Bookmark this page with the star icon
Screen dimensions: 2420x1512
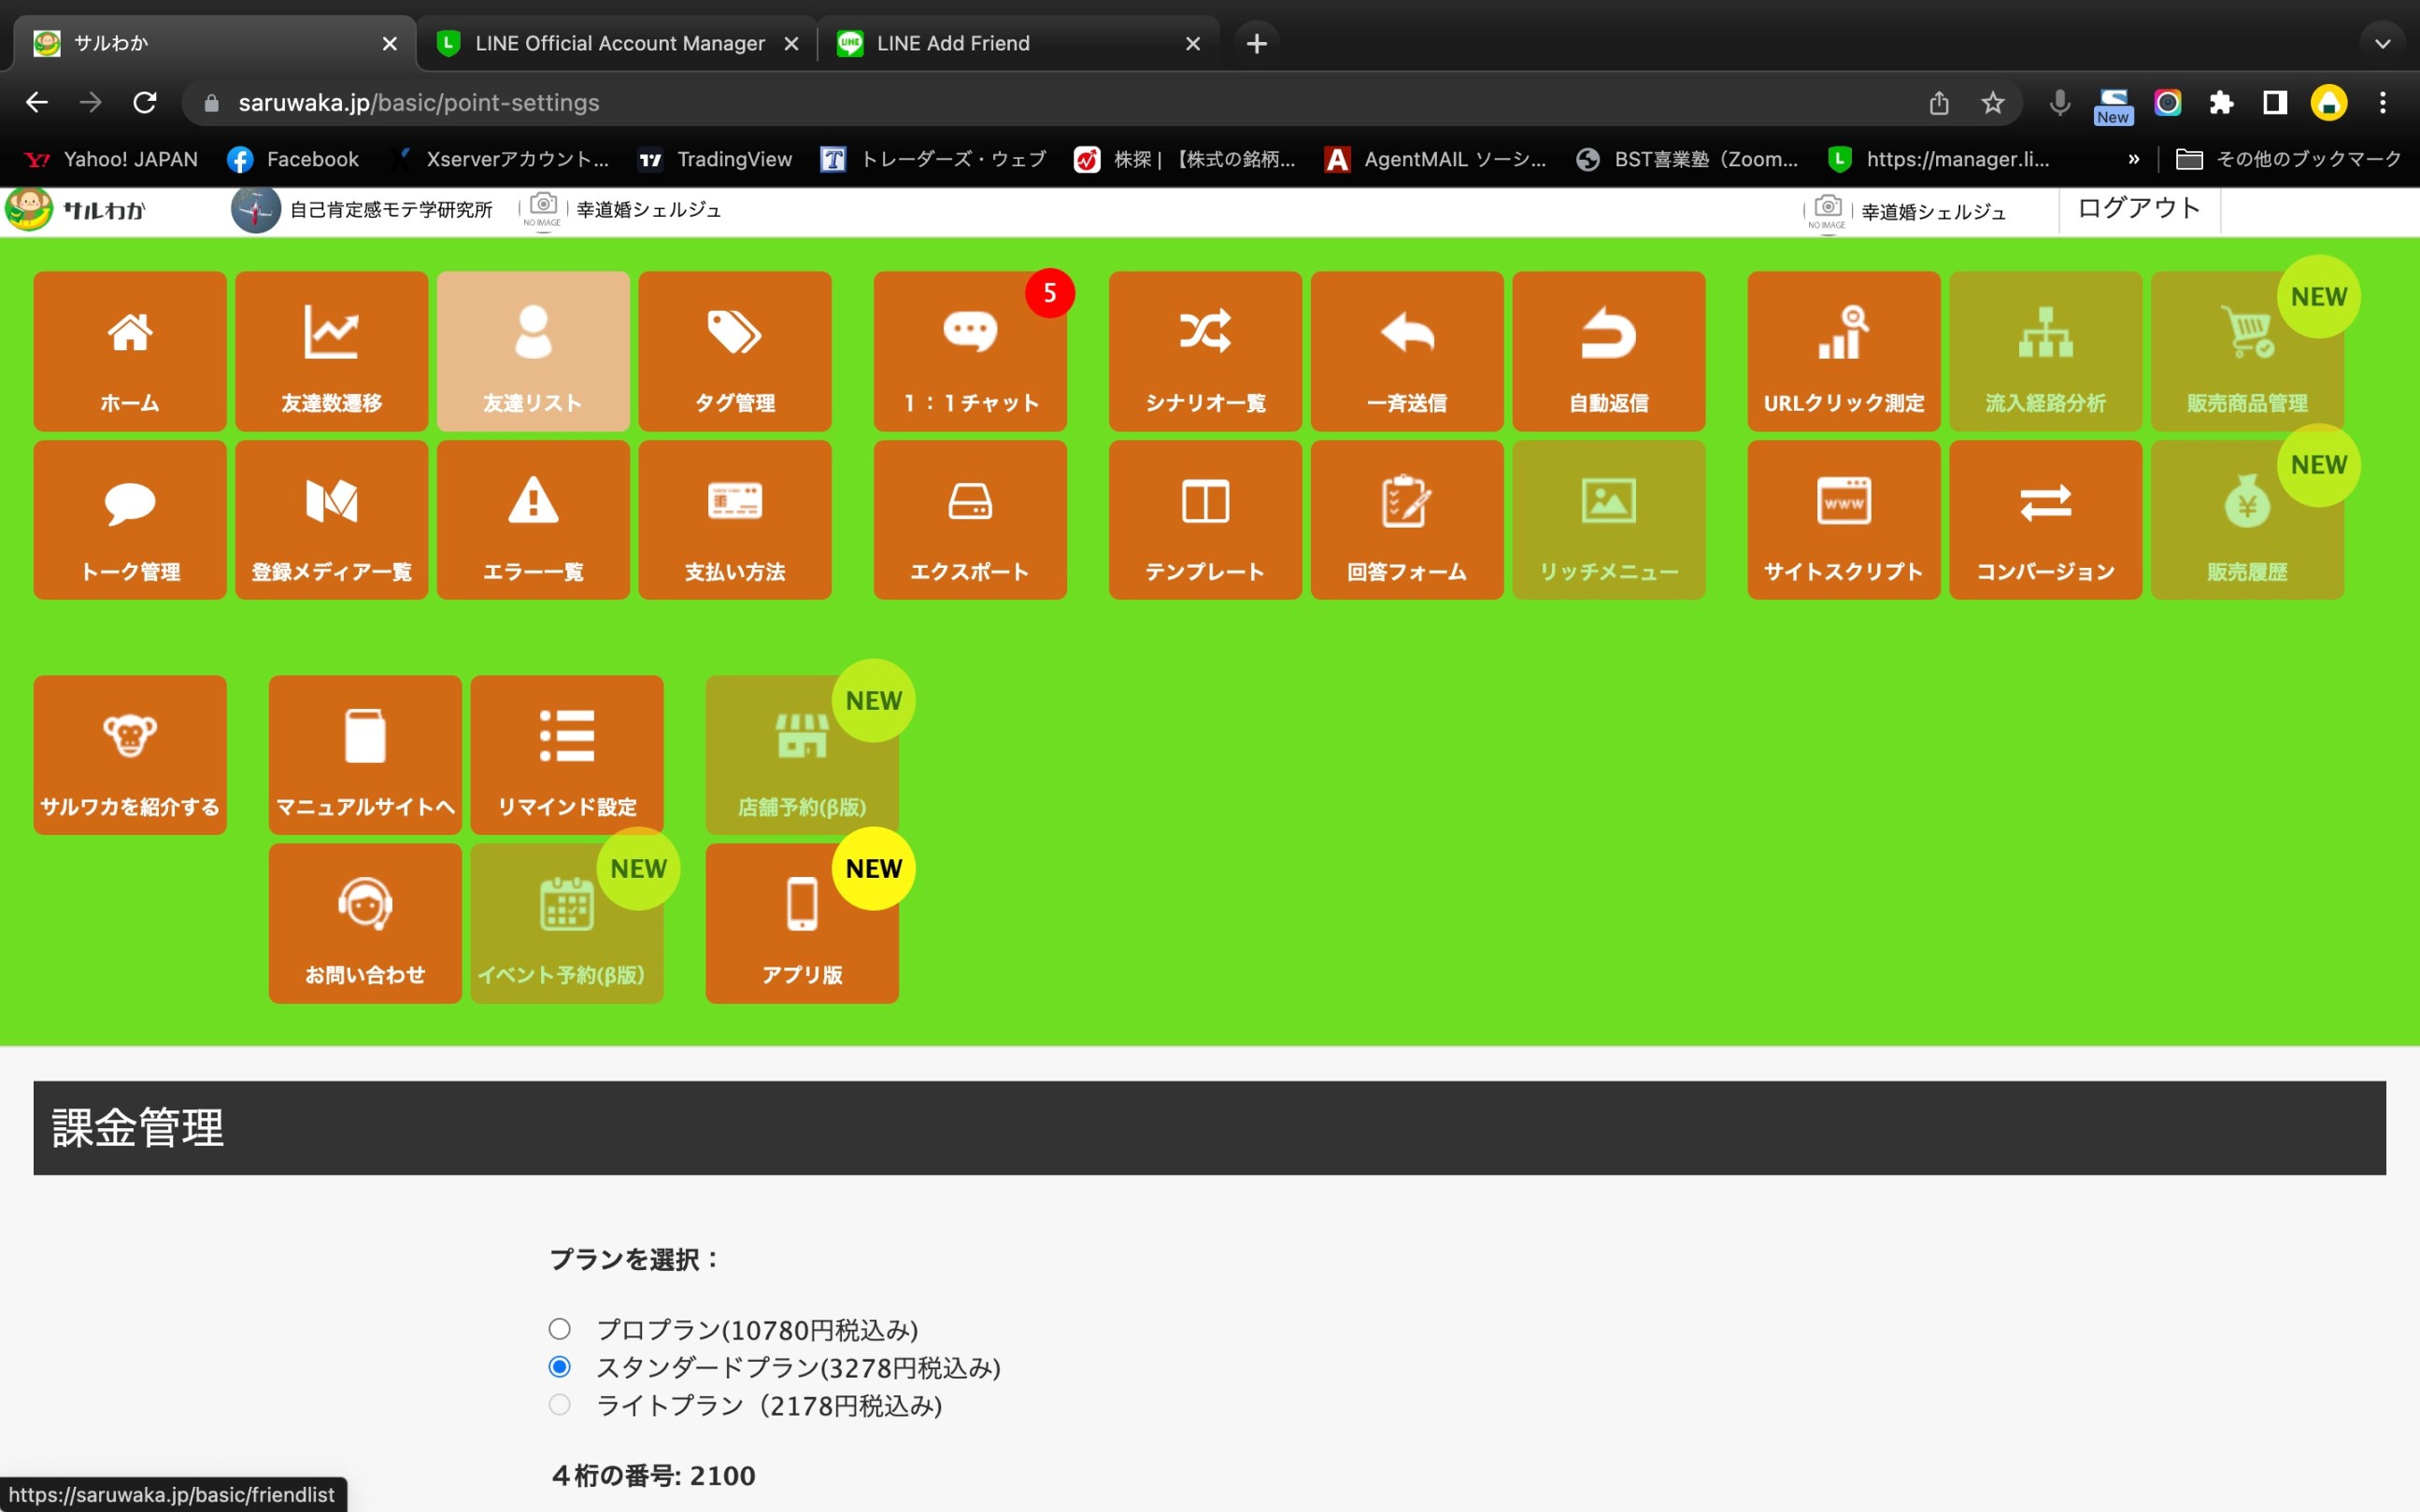1993,102
